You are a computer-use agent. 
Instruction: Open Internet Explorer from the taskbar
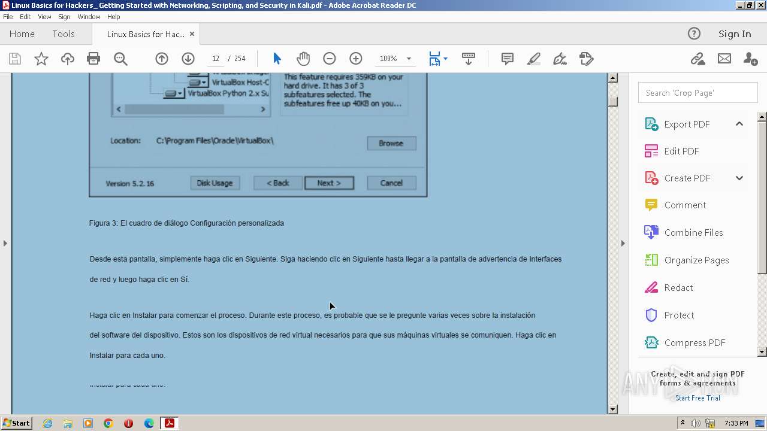tap(47, 423)
